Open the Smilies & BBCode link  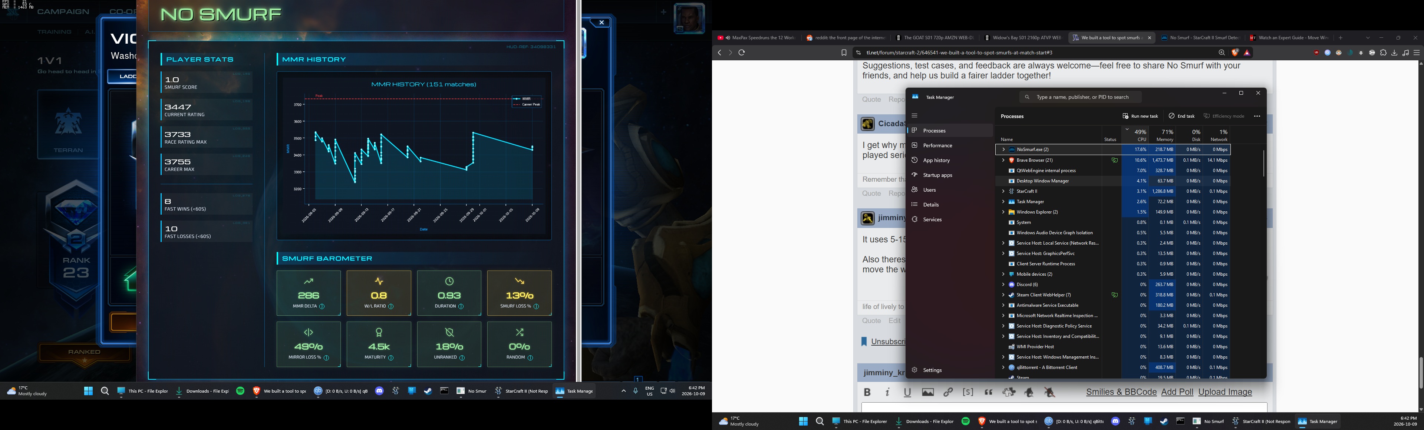(x=1121, y=392)
